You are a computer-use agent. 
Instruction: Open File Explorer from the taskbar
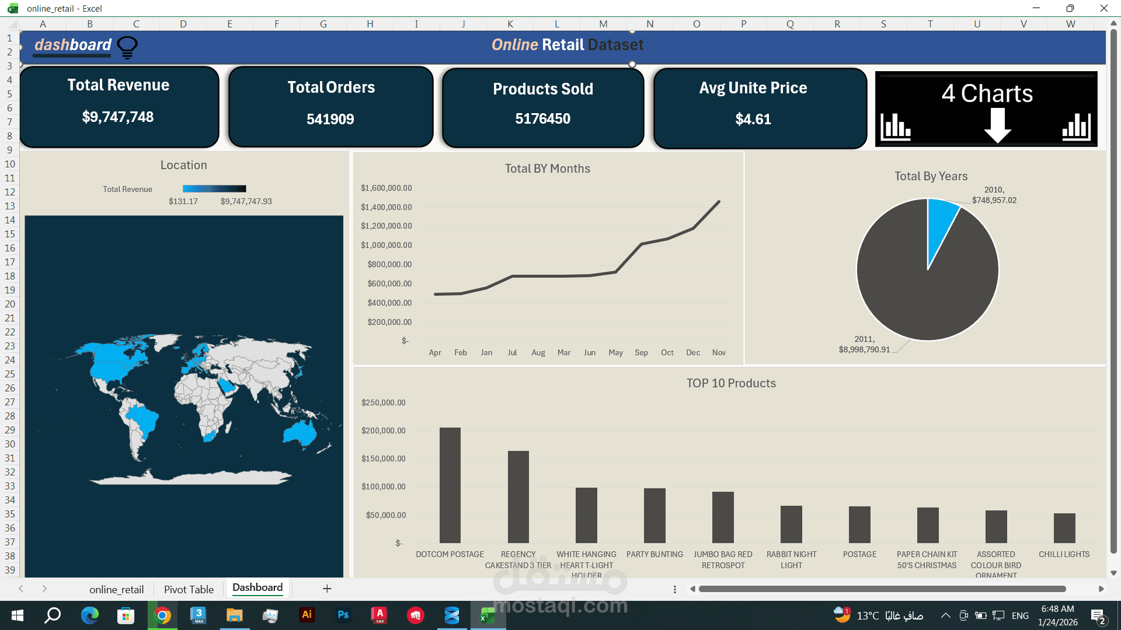click(234, 615)
